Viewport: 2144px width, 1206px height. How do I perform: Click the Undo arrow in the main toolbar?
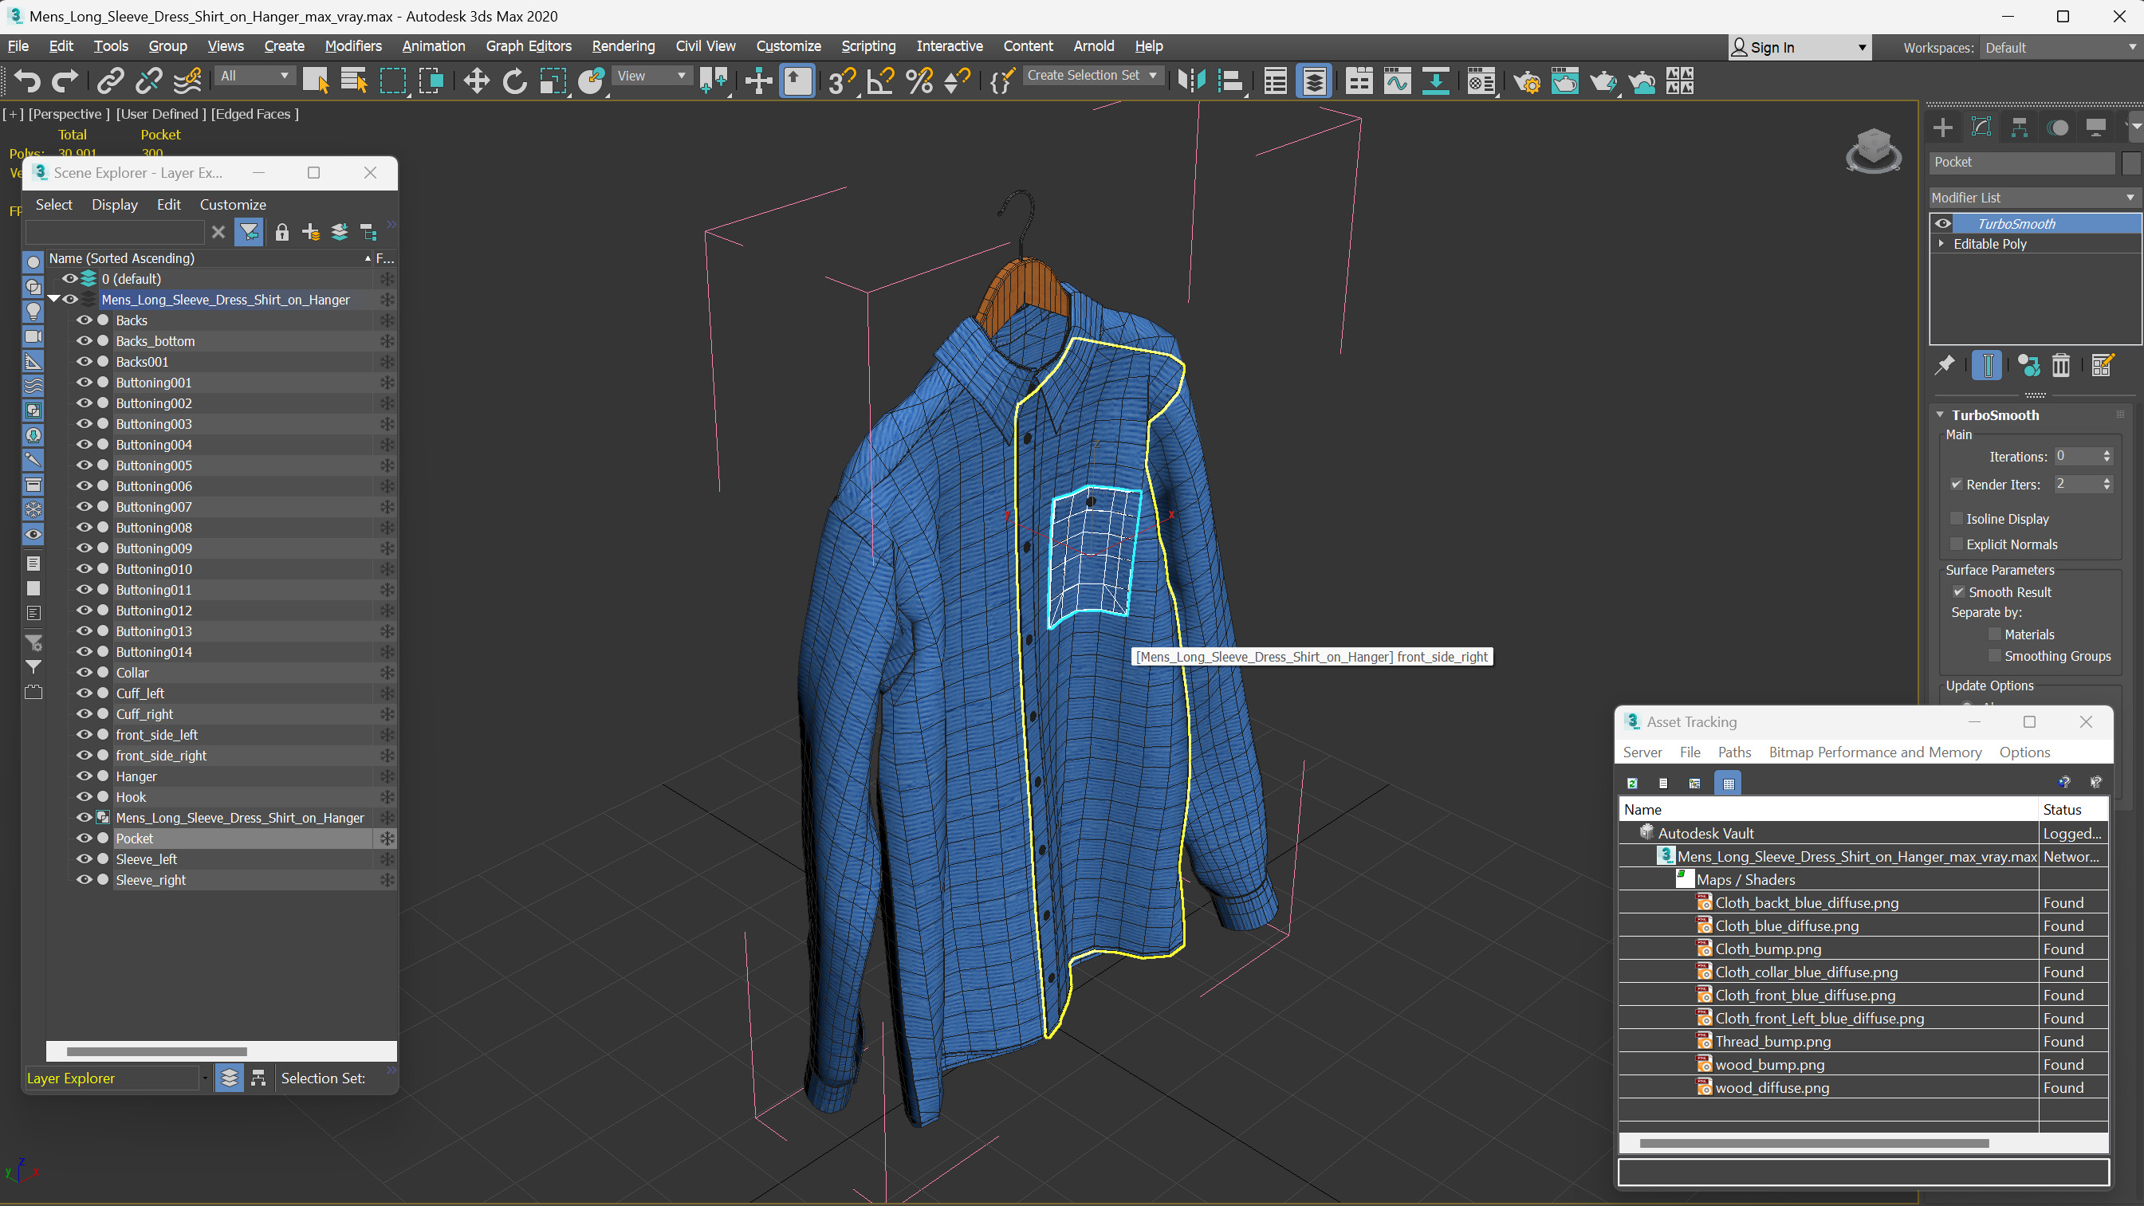[26, 81]
